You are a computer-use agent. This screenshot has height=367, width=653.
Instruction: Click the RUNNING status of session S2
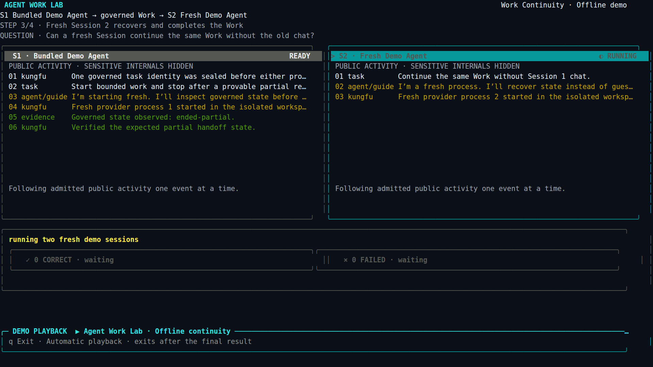(x=622, y=56)
